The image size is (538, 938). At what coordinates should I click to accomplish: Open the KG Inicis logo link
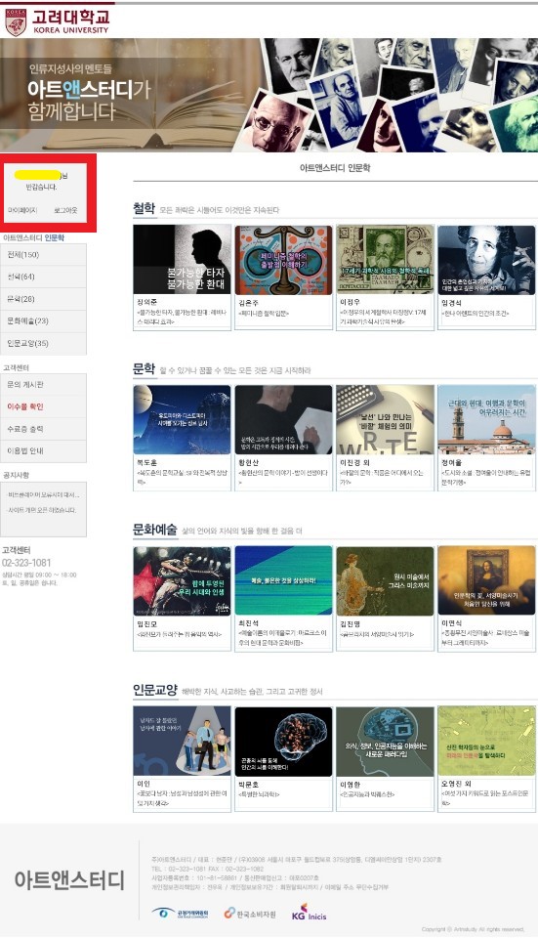(x=310, y=913)
